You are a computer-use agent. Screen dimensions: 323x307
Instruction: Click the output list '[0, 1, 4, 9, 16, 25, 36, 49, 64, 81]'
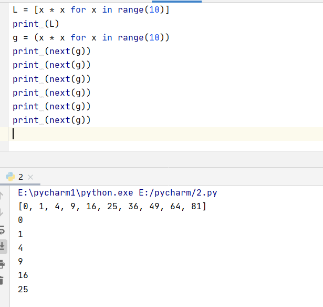tap(112, 206)
